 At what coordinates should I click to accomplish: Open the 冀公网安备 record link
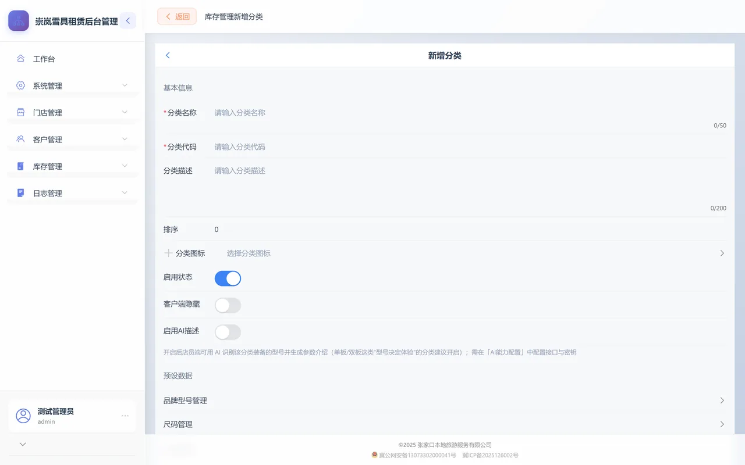[x=417, y=455]
